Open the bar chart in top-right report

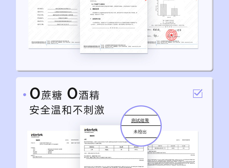coord(168,9)
